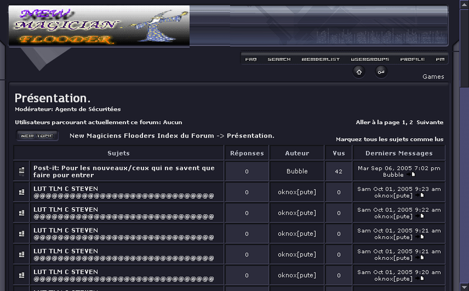The height and width of the screenshot is (291, 469).
Task: Select Usergroups in the navigation bar
Action: pyautogui.click(x=370, y=59)
